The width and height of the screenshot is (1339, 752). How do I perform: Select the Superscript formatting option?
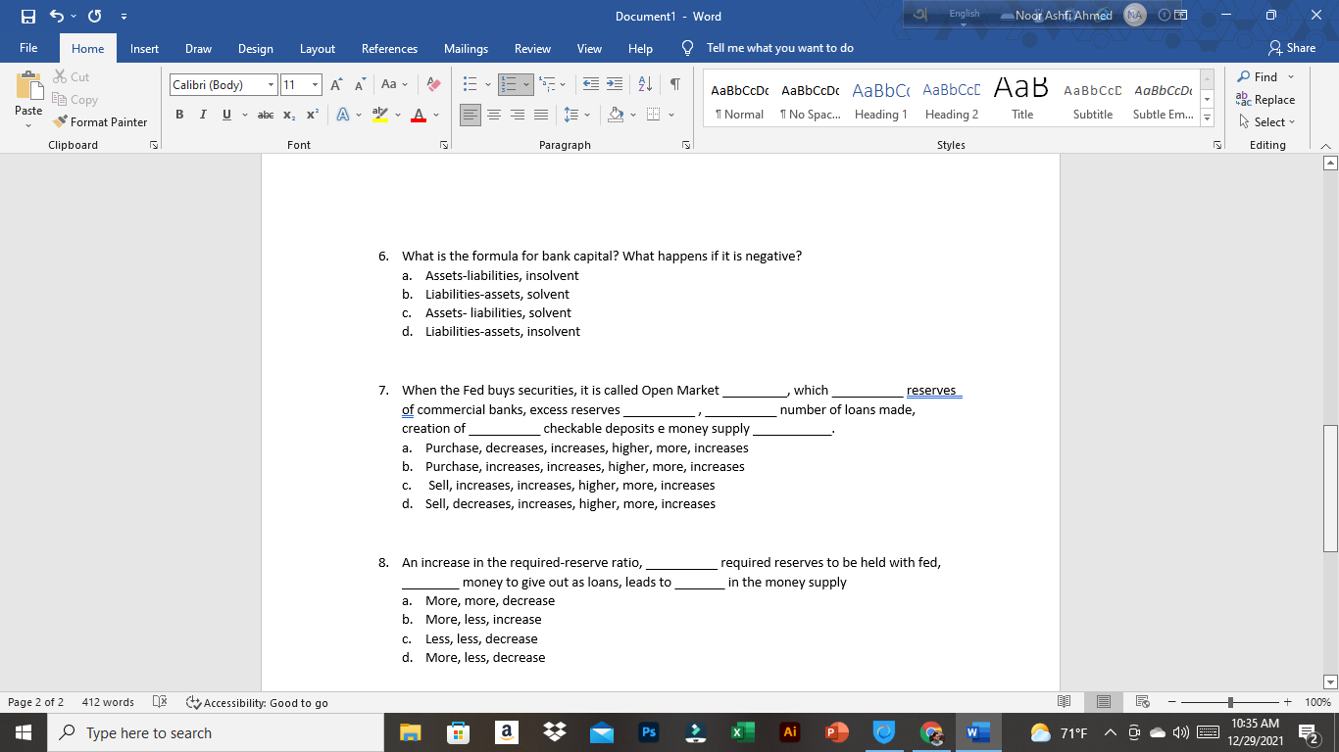[311, 115]
